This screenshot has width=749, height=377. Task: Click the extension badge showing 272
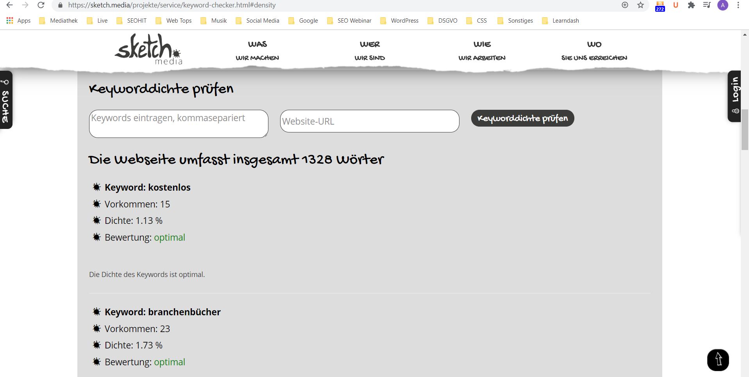point(660,6)
